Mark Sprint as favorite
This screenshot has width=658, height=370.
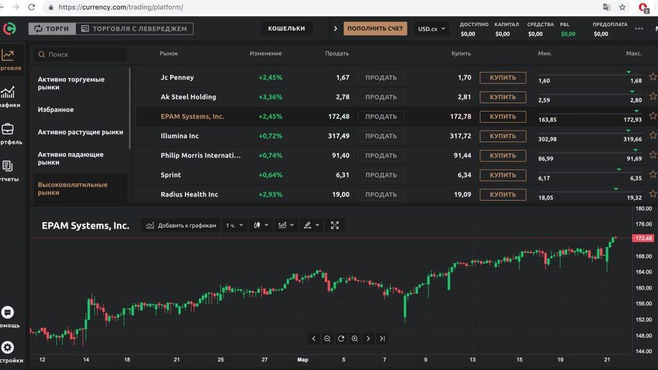point(653,175)
